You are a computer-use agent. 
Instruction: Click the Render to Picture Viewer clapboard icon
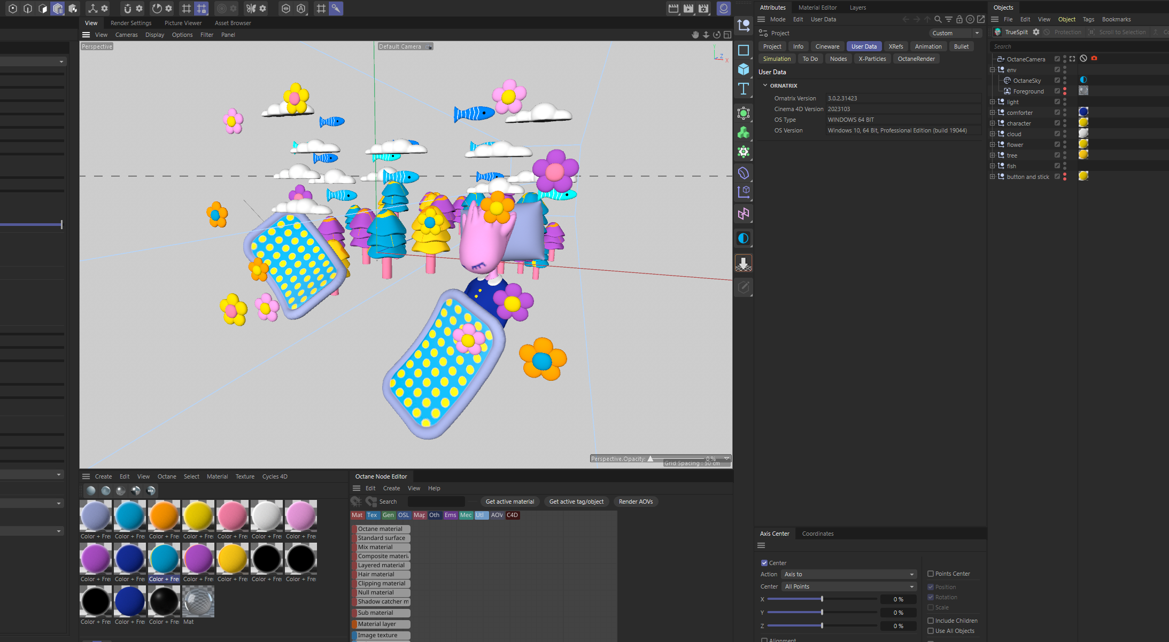coord(688,9)
